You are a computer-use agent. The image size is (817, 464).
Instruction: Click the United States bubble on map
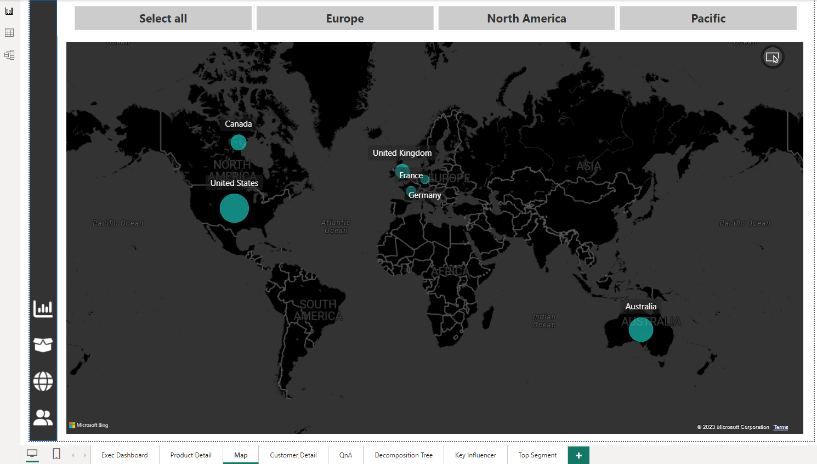[234, 208]
